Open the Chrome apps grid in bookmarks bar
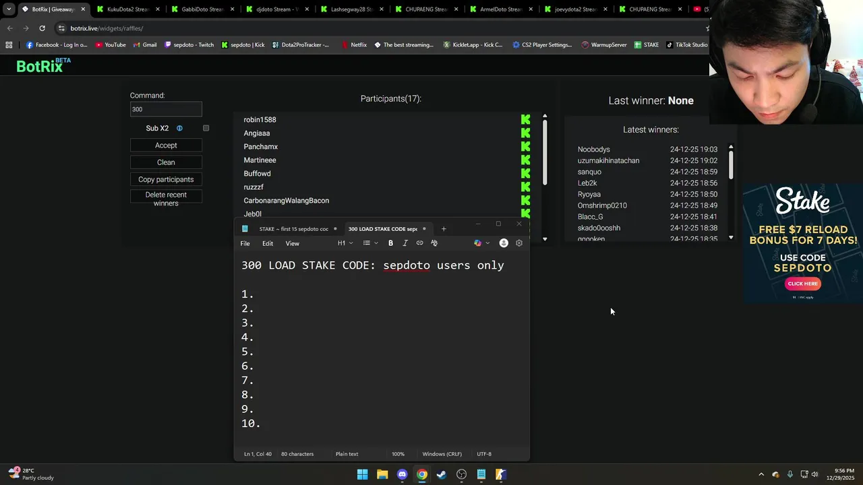863x485 pixels. 9,45
